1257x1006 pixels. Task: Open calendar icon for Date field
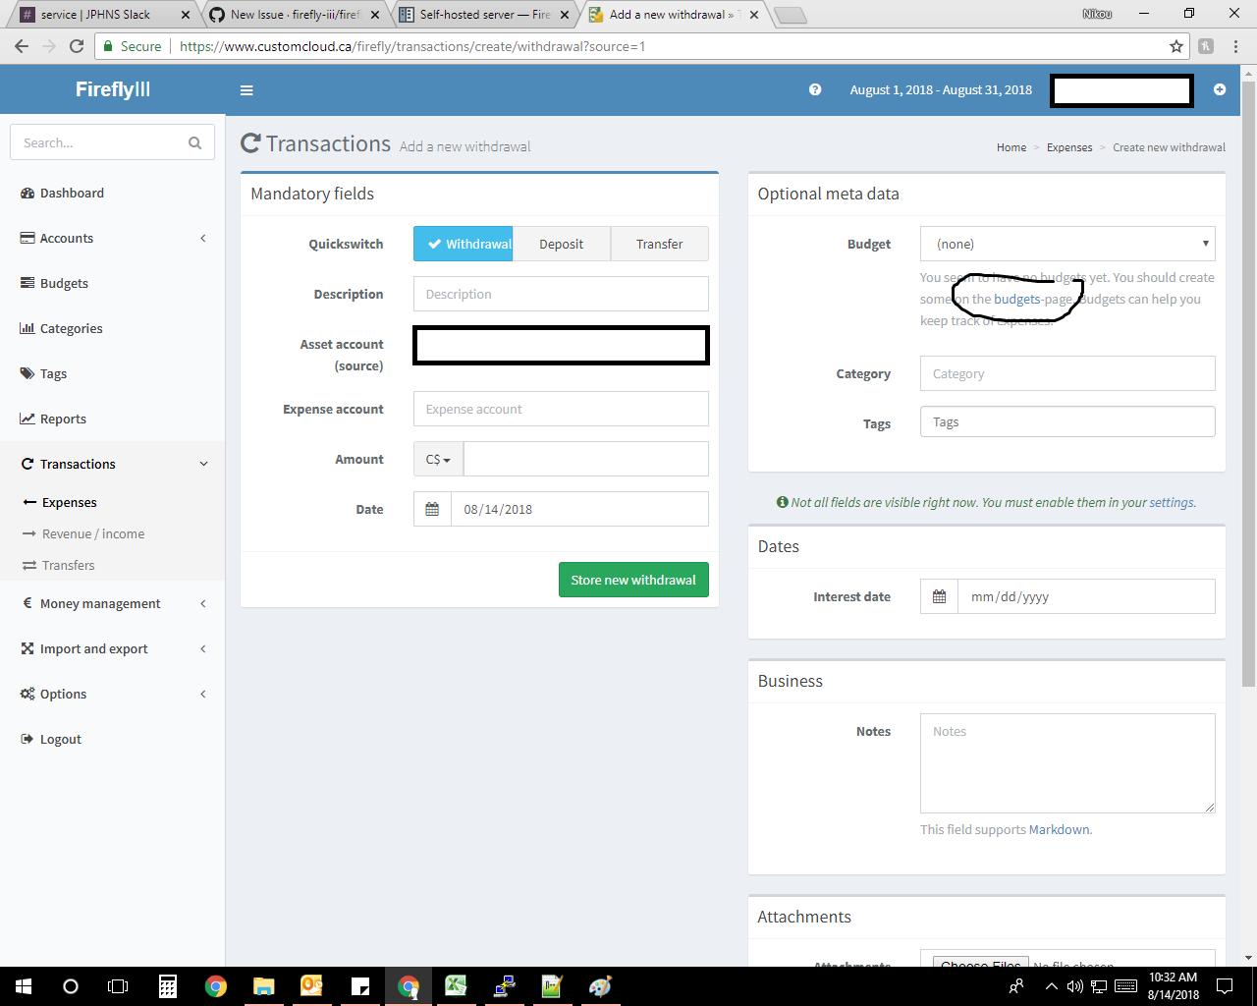[x=432, y=509]
